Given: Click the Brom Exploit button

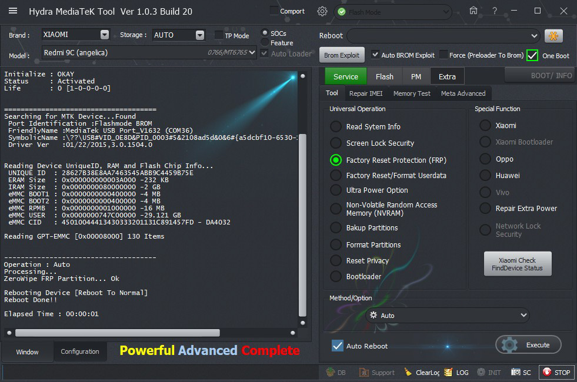Looking at the screenshot, I should (x=342, y=55).
